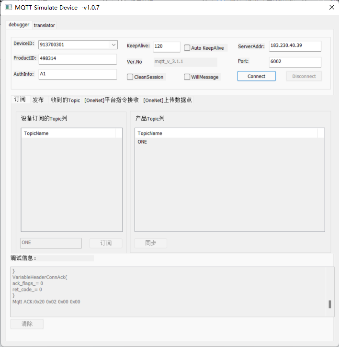Click the Disconnect button
The height and width of the screenshot is (347, 339).
click(x=304, y=76)
